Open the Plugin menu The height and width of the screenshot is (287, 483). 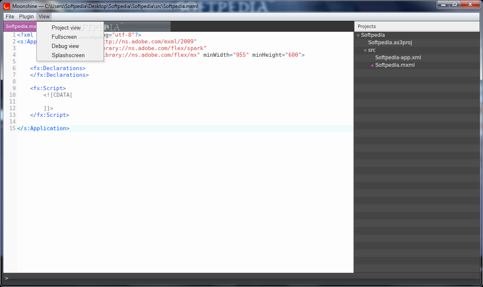click(x=26, y=17)
